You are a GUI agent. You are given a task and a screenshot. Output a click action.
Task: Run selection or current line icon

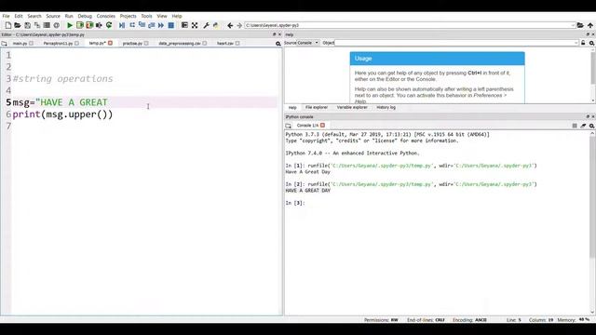pyautogui.click(x=100, y=25)
